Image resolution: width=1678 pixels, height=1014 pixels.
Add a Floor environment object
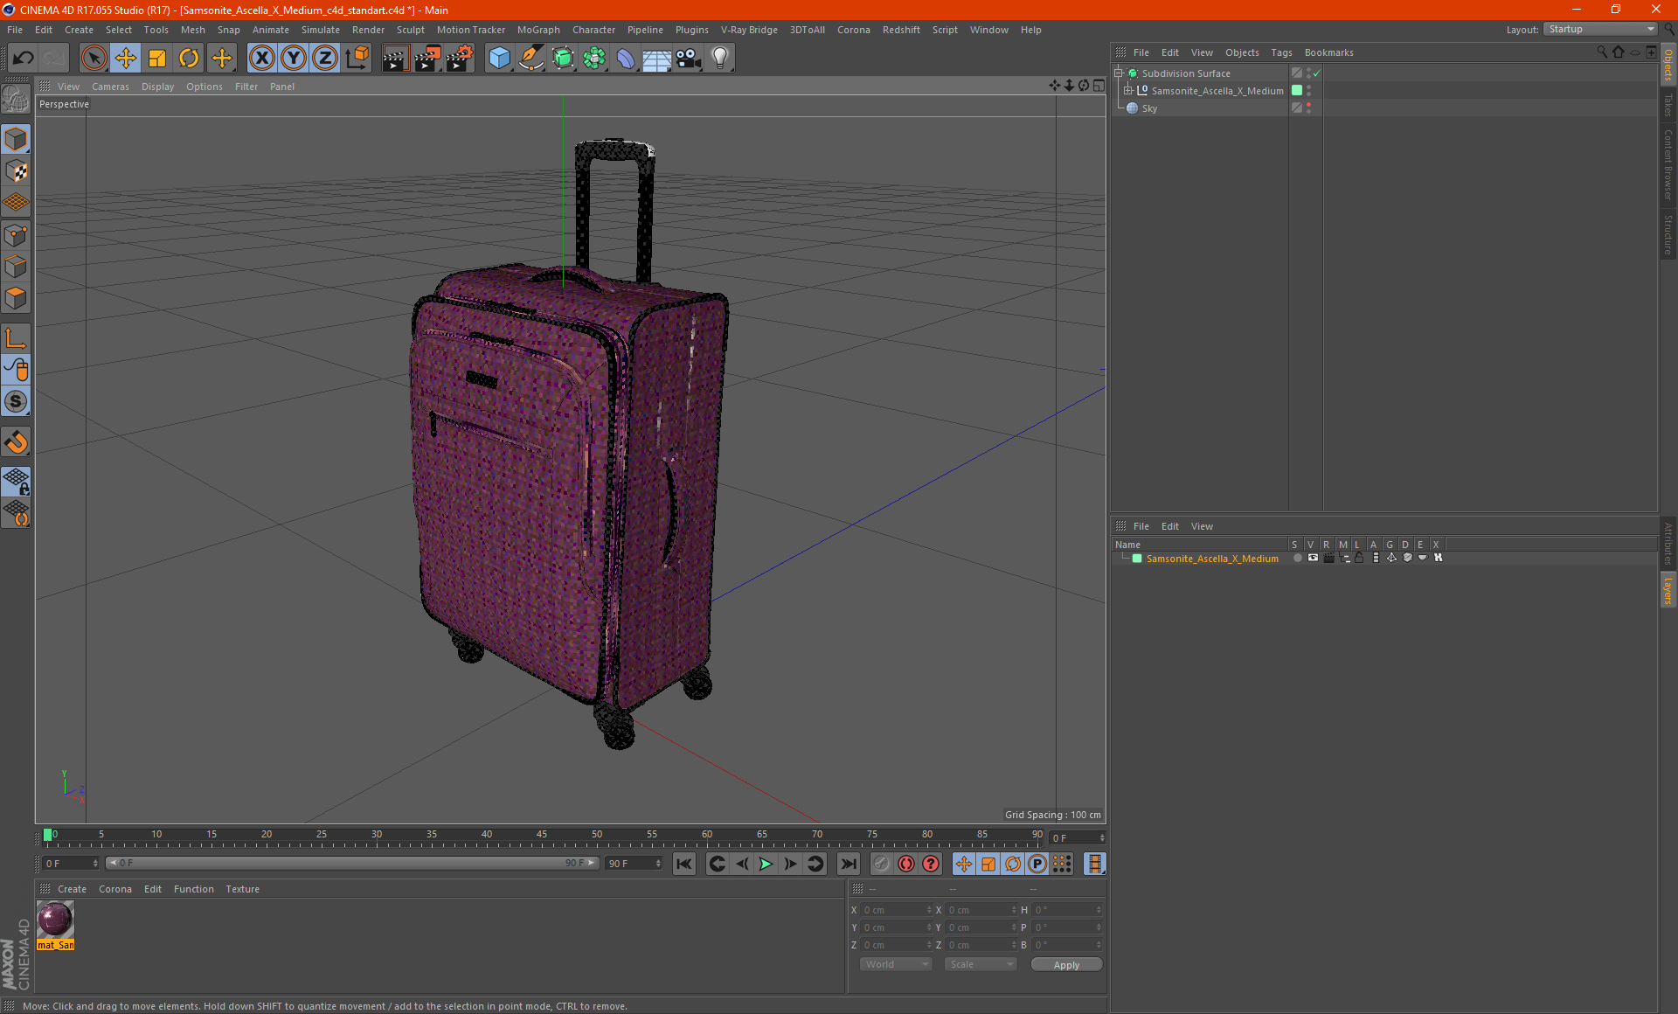tap(657, 59)
